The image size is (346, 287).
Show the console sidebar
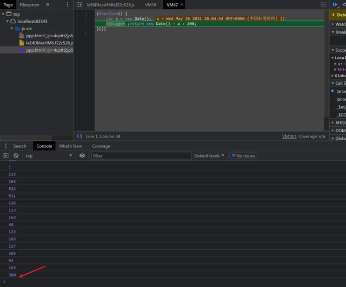5,156
